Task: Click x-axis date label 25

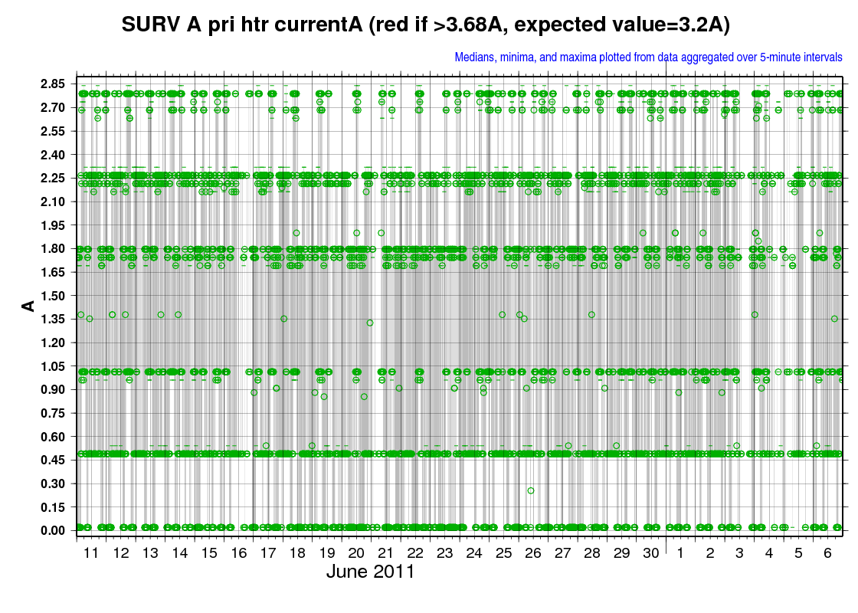Action: point(503,553)
